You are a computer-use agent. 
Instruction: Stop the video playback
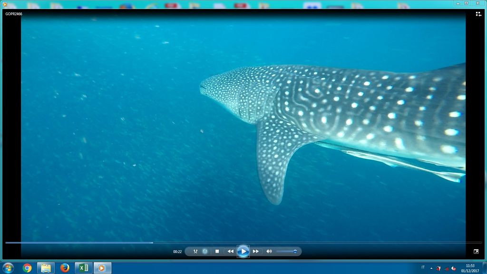point(217,251)
